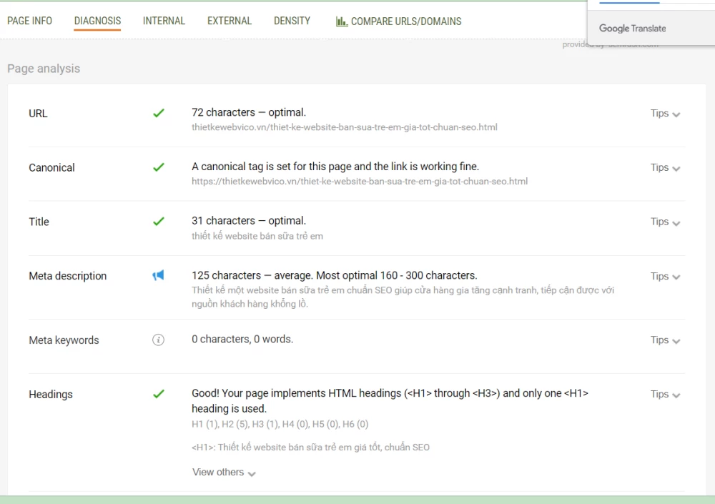Screen dimensions: 715x504
Task: Switch to the Page Info tab
Action: (x=29, y=21)
